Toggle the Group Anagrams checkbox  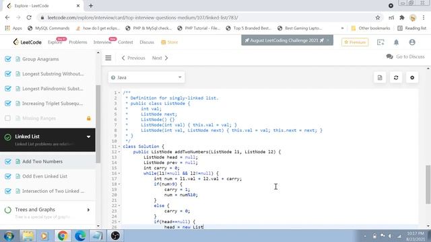8,59
